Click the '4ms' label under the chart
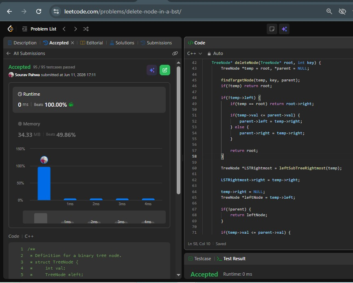The height and width of the screenshot is (283, 353). coord(148,204)
